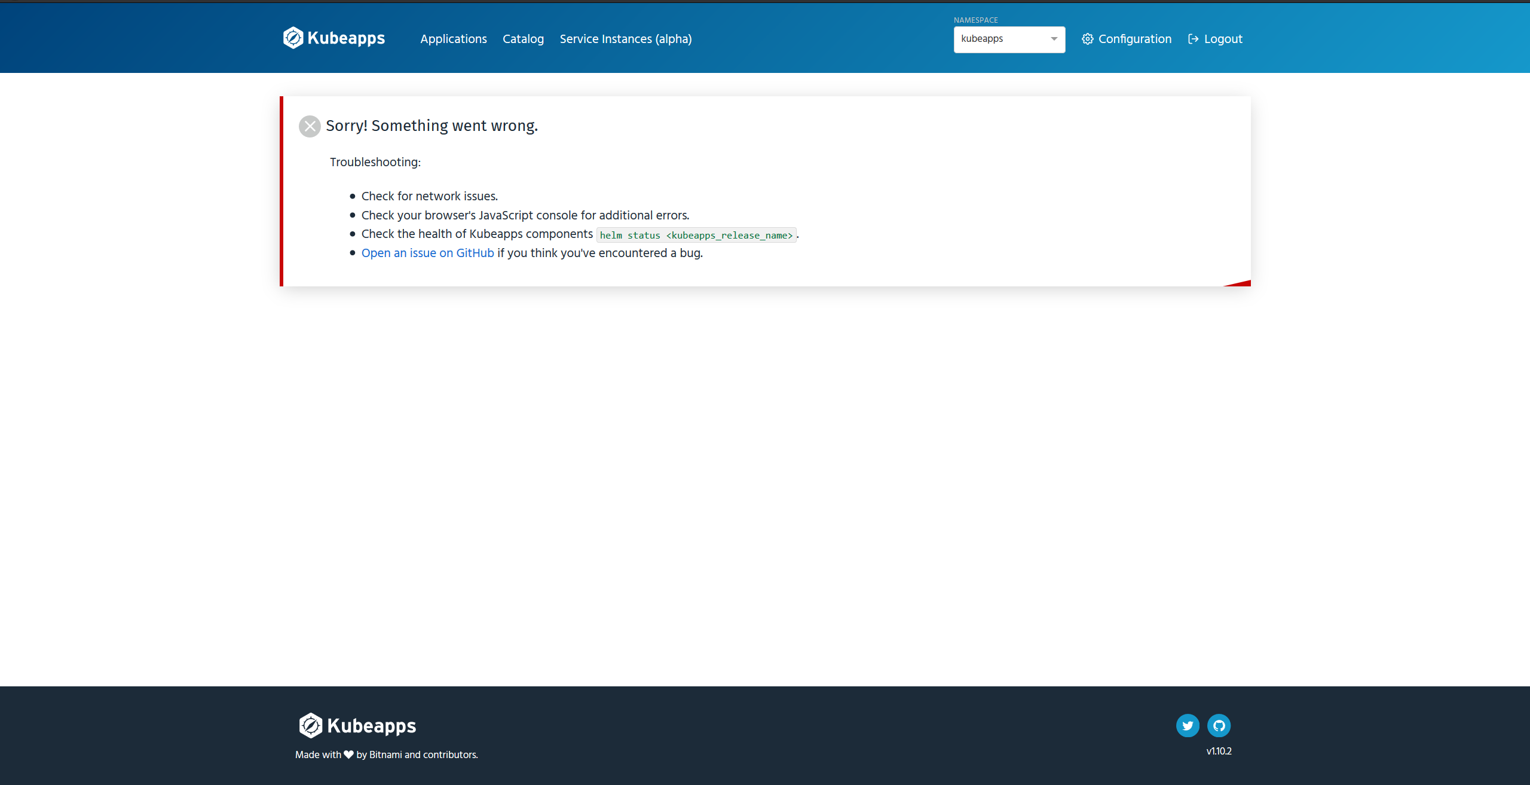Click the v1.10.2 version label
1530x785 pixels.
click(1219, 751)
